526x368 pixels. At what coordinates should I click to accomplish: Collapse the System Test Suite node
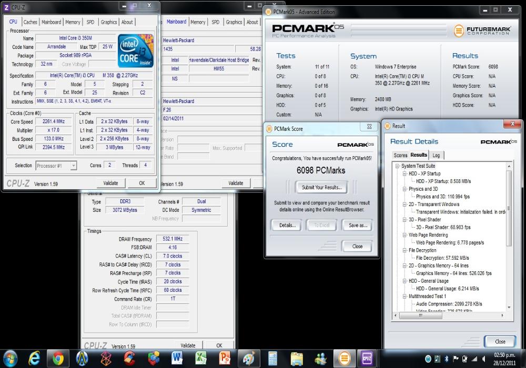pos(398,166)
